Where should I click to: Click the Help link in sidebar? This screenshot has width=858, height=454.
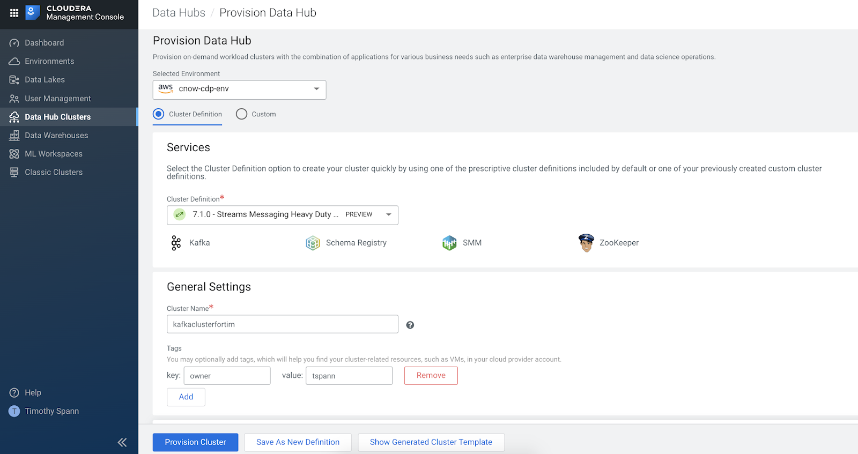[33, 393]
